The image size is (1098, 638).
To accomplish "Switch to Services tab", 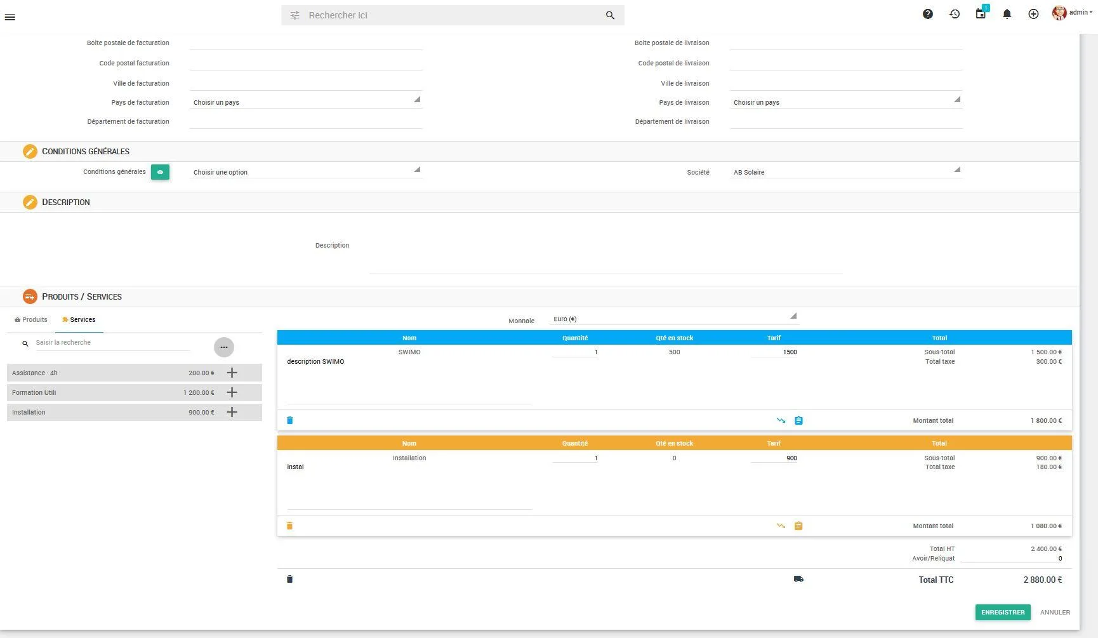I will [79, 320].
